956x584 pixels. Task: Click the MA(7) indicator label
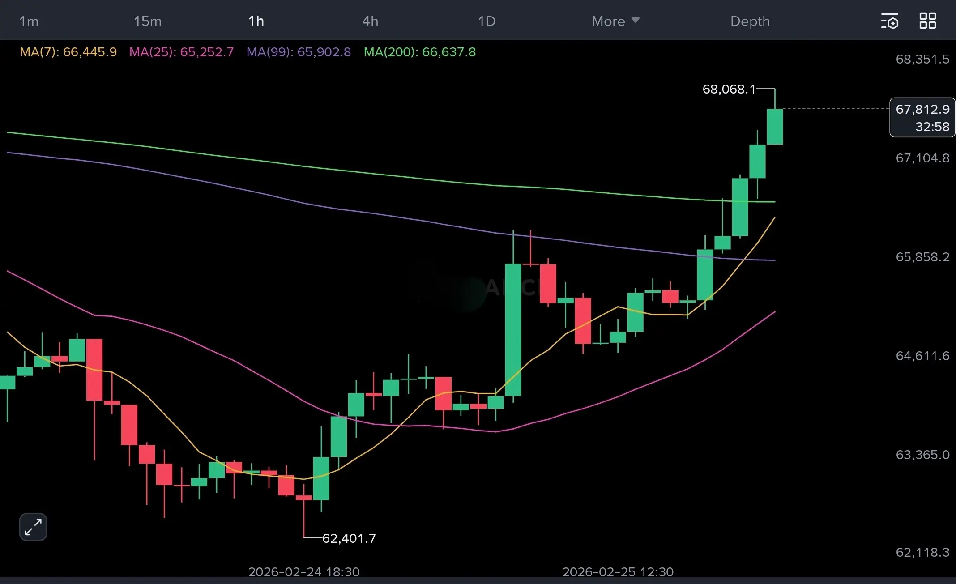[x=68, y=52]
